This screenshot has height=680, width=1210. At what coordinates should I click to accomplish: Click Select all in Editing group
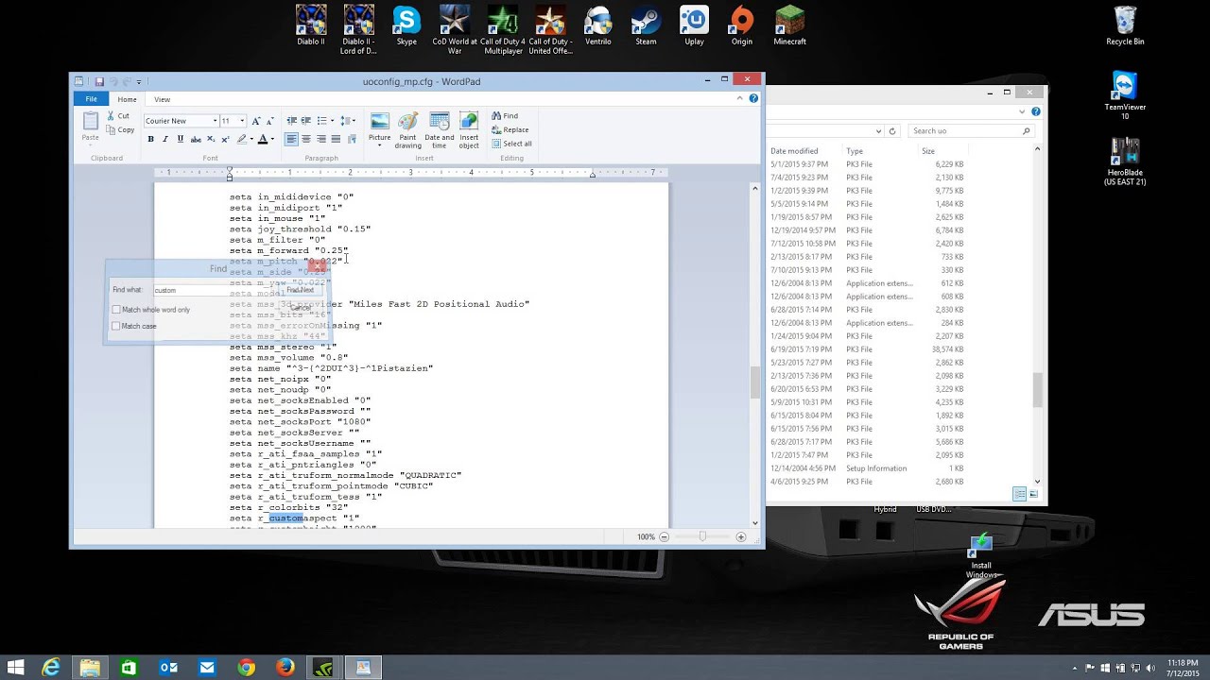511,144
